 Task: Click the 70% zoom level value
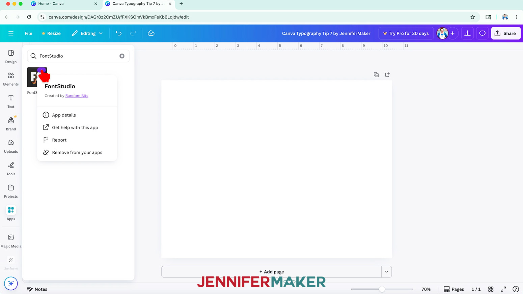click(x=426, y=289)
